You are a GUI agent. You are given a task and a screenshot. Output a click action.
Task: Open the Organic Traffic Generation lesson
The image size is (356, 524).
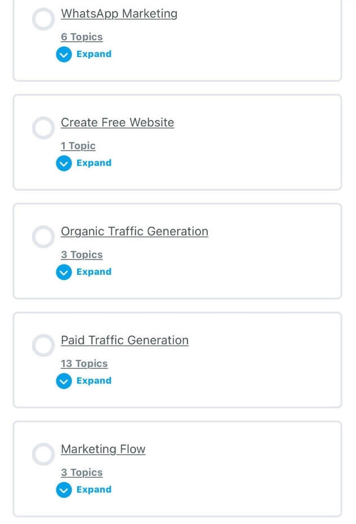click(x=134, y=231)
